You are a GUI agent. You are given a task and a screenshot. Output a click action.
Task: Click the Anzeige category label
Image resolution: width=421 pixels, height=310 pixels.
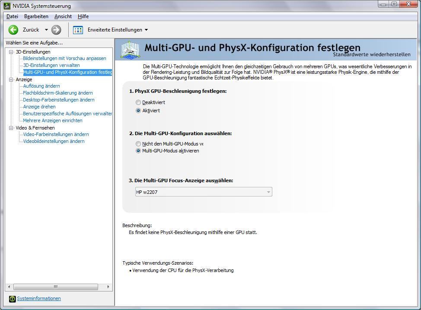coord(24,79)
